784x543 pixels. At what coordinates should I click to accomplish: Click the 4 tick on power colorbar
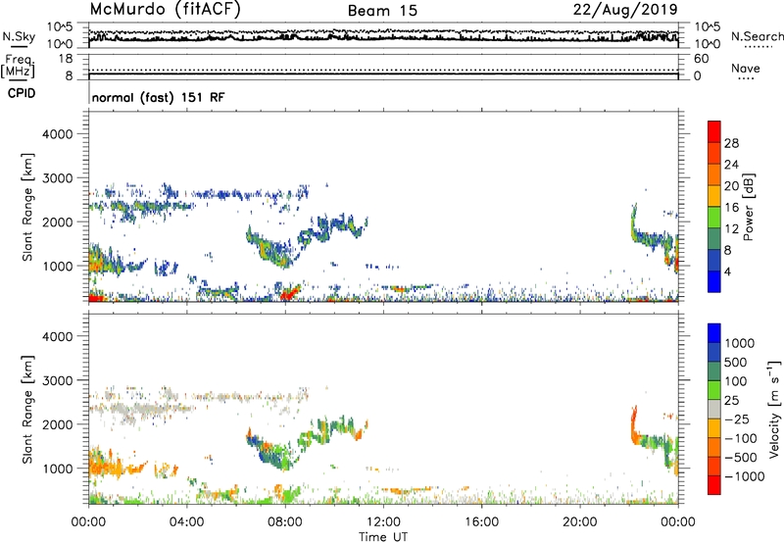(x=727, y=271)
